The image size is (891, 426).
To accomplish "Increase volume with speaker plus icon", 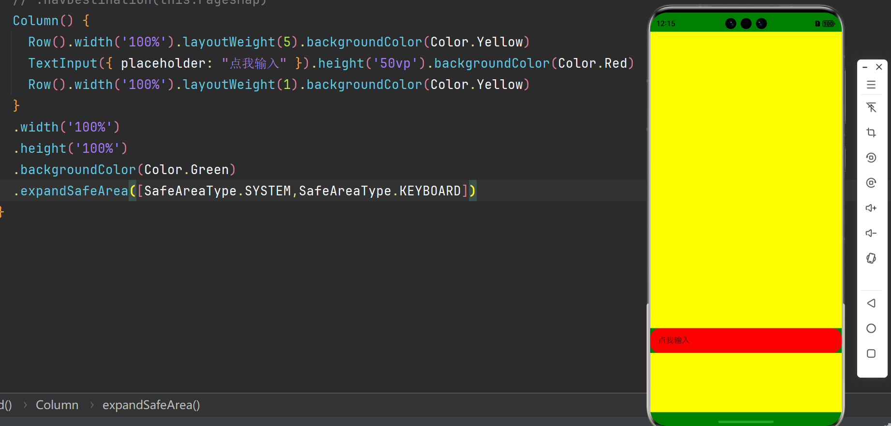I will (x=871, y=208).
